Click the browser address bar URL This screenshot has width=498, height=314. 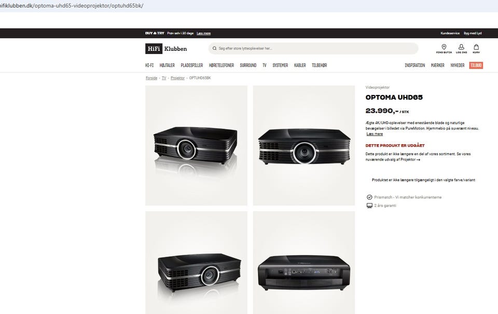72,6
